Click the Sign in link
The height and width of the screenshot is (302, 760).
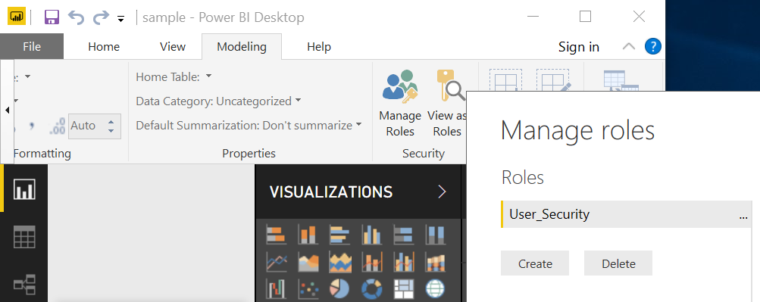pos(579,47)
